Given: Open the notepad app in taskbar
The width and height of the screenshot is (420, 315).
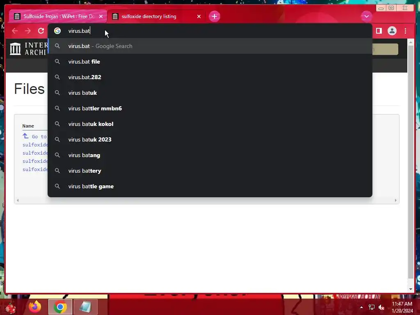Looking at the screenshot, I should tap(85, 307).
